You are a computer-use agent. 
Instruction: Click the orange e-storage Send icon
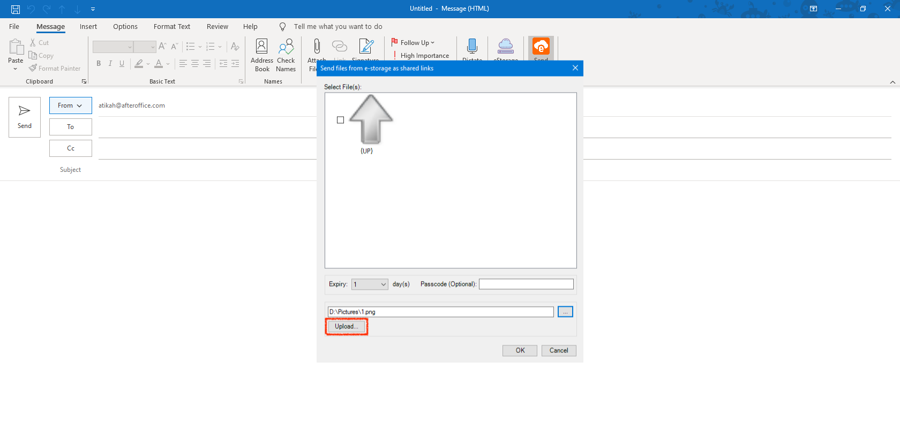tap(541, 47)
